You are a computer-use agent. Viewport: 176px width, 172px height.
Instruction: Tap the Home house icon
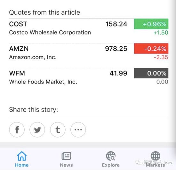pyautogui.click(x=22, y=156)
